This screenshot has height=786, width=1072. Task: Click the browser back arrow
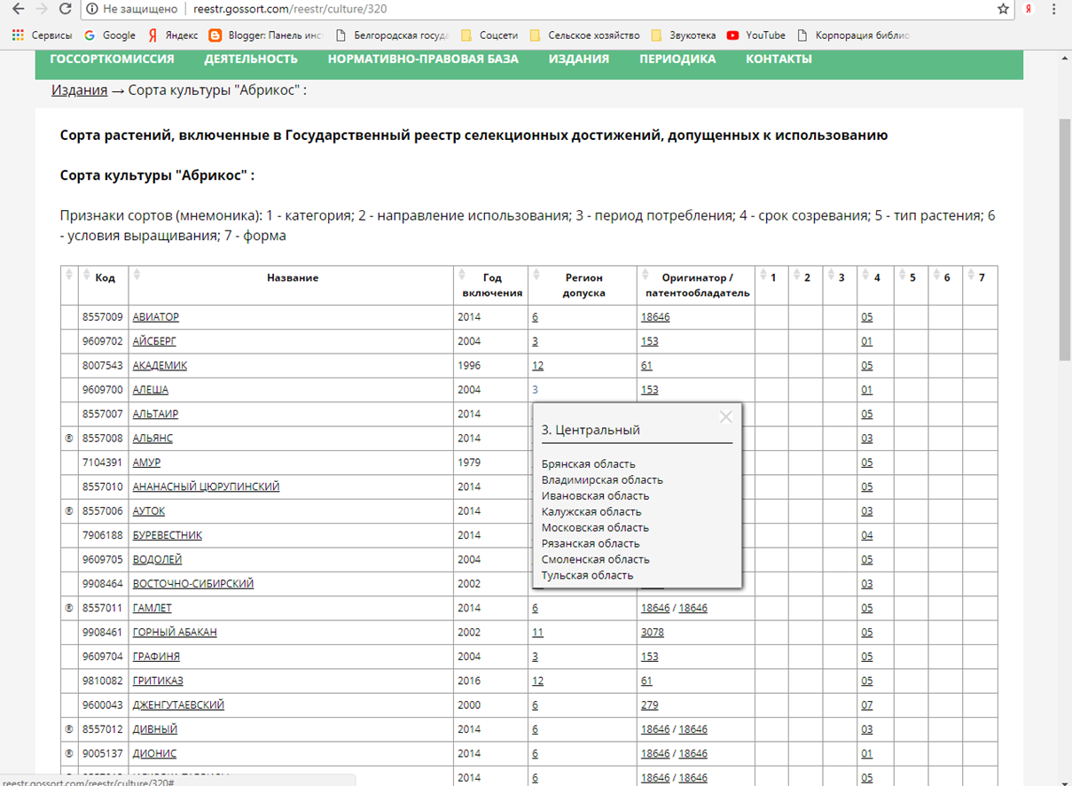tap(19, 10)
